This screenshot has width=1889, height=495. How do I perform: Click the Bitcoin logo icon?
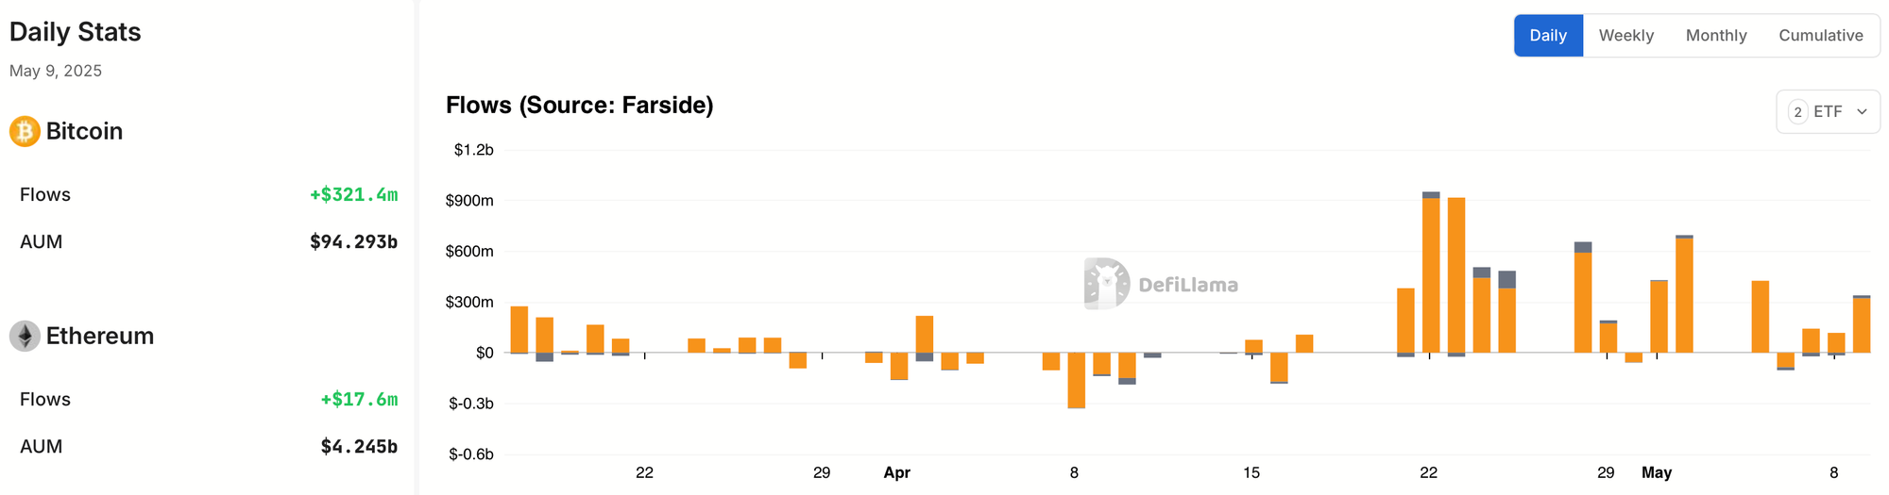(x=25, y=131)
